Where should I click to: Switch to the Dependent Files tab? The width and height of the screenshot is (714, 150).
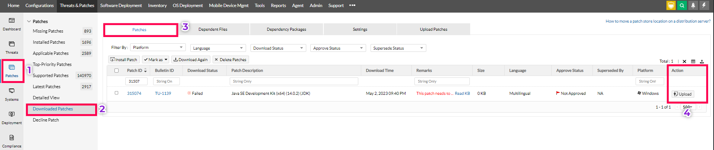coord(213,29)
